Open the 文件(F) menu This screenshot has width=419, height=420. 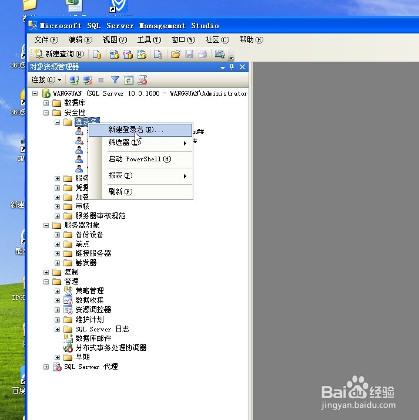(46, 40)
